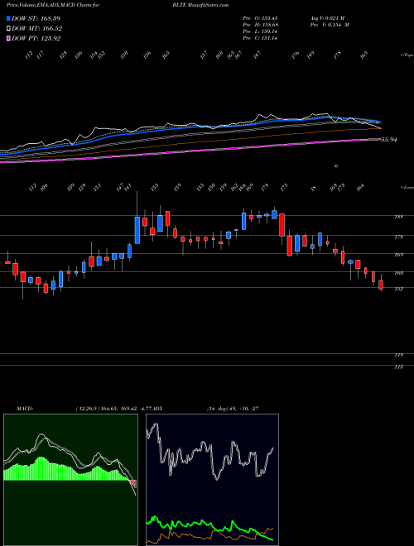Viewport: 414px width, 546px height.
Task: Click the 119 price level label
Action: (x=399, y=355)
